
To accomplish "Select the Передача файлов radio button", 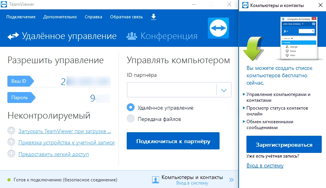I will tap(131, 119).
